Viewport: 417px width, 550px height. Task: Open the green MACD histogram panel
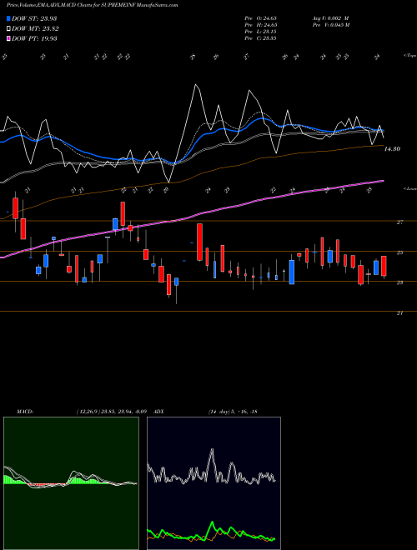pos(71,483)
